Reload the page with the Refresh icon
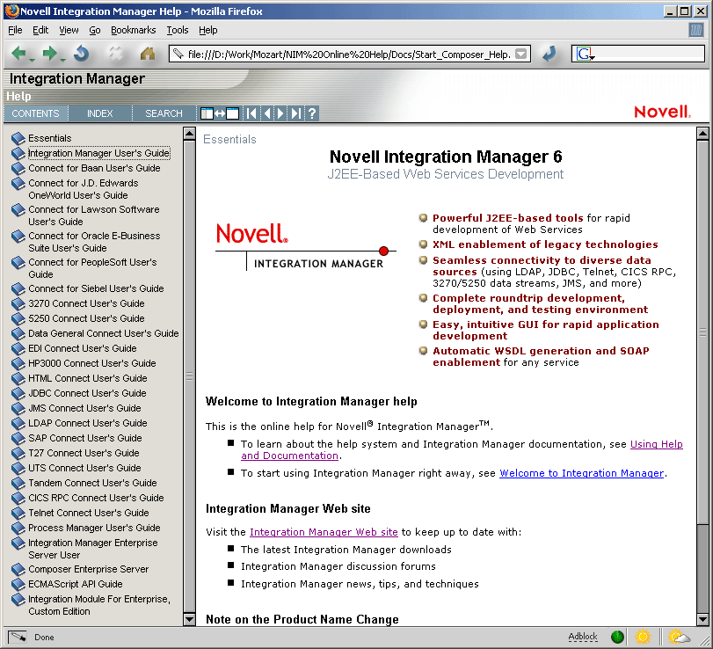This screenshot has height=649, width=713. point(82,54)
